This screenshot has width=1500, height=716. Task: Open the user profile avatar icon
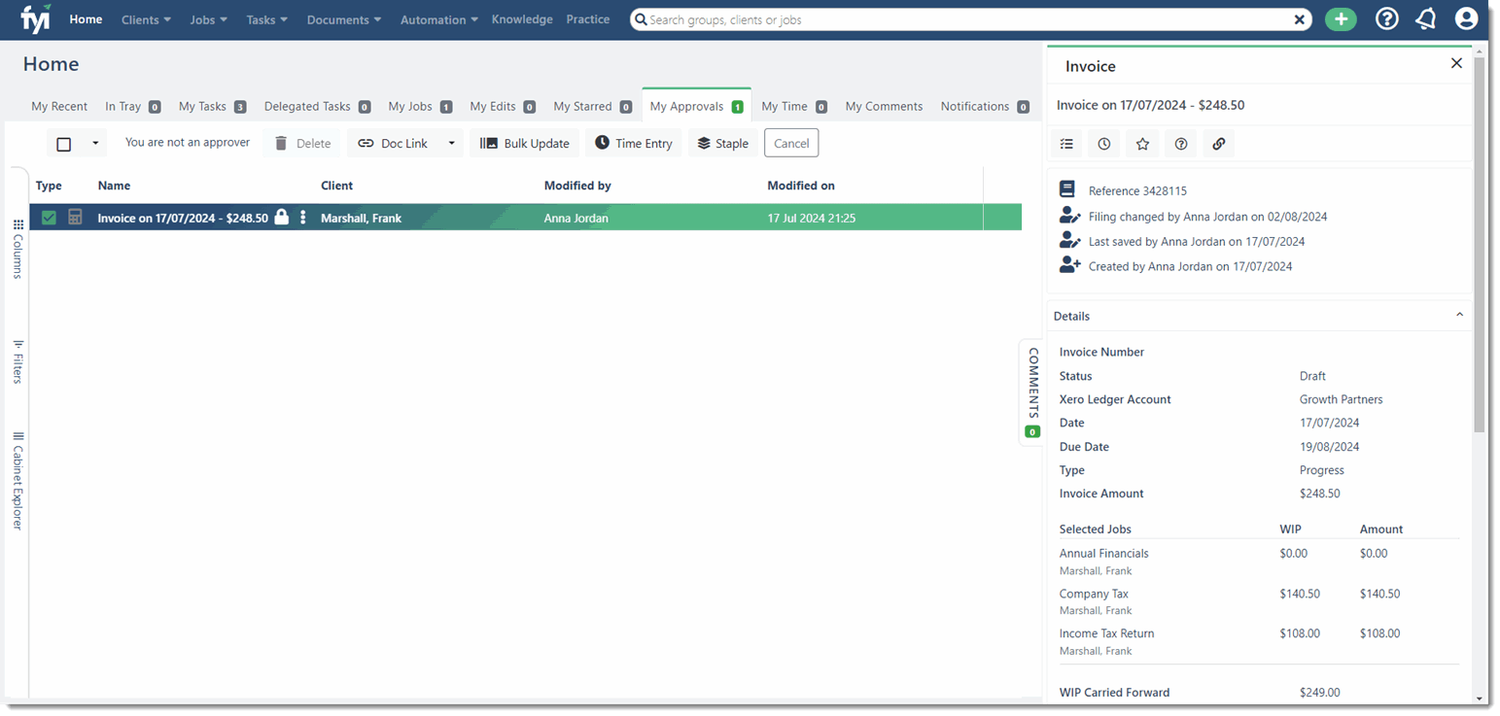[1466, 19]
